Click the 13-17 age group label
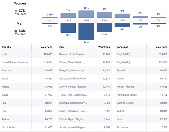 click(x=50, y=20)
